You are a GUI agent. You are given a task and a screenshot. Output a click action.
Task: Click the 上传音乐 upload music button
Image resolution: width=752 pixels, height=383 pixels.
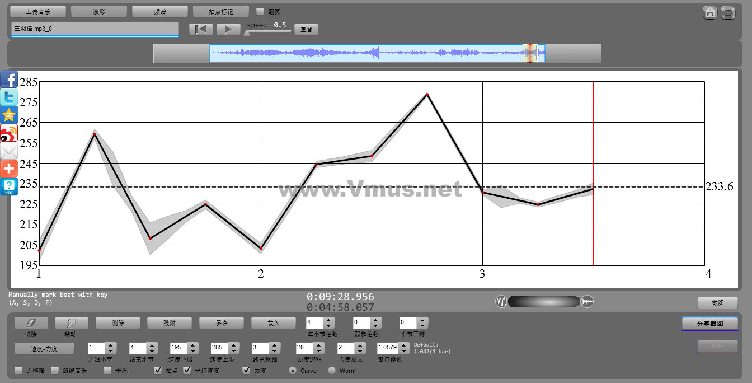tap(38, 11)
